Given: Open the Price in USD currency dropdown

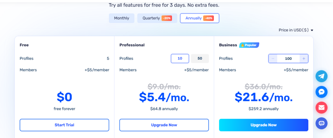Looking at the screenshot, I should tap(296, 30).
